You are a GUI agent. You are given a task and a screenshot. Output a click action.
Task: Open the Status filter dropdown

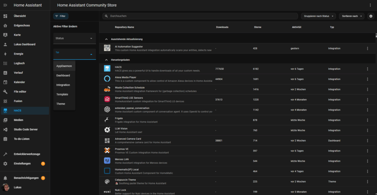[x=74, y=38]
